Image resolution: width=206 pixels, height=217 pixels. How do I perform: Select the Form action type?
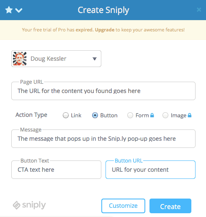click(130, 115)
